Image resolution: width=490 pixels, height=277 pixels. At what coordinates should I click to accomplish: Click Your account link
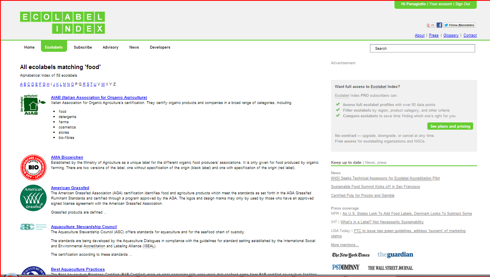point(441,4)
